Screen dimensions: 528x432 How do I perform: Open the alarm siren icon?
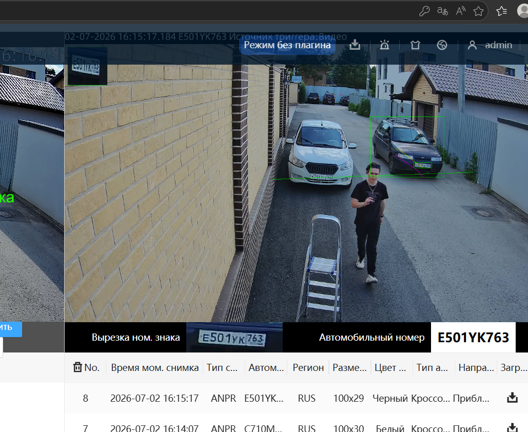[384, 45]
